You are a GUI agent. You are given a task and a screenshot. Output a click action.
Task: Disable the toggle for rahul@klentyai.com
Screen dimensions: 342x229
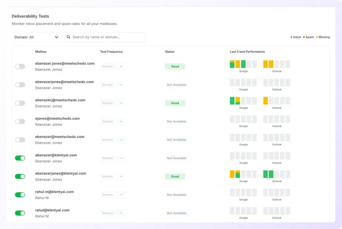[20, 213]
